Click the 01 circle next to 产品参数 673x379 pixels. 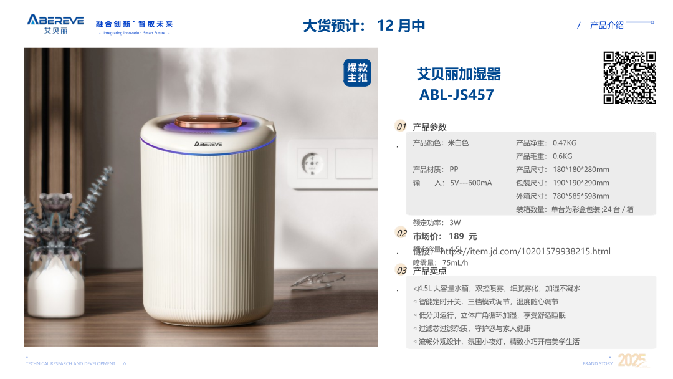401,126
